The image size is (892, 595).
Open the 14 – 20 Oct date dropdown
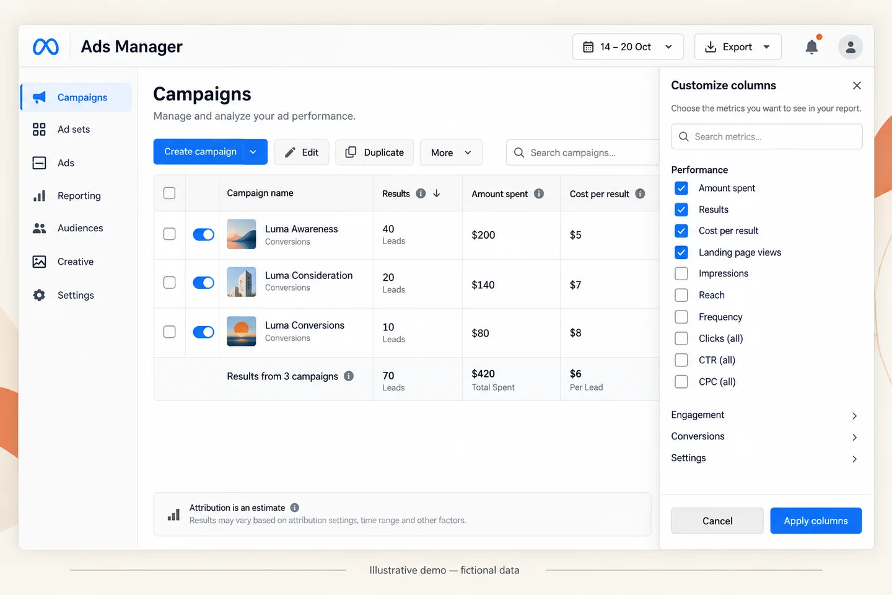(628, 47)
